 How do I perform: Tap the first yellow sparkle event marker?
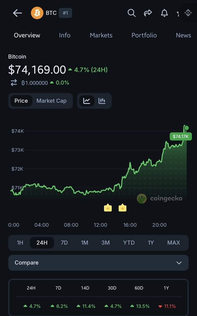108,208
